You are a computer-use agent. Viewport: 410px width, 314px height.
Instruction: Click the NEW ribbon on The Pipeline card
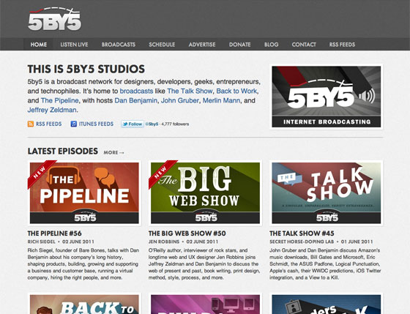click(40, 173)
